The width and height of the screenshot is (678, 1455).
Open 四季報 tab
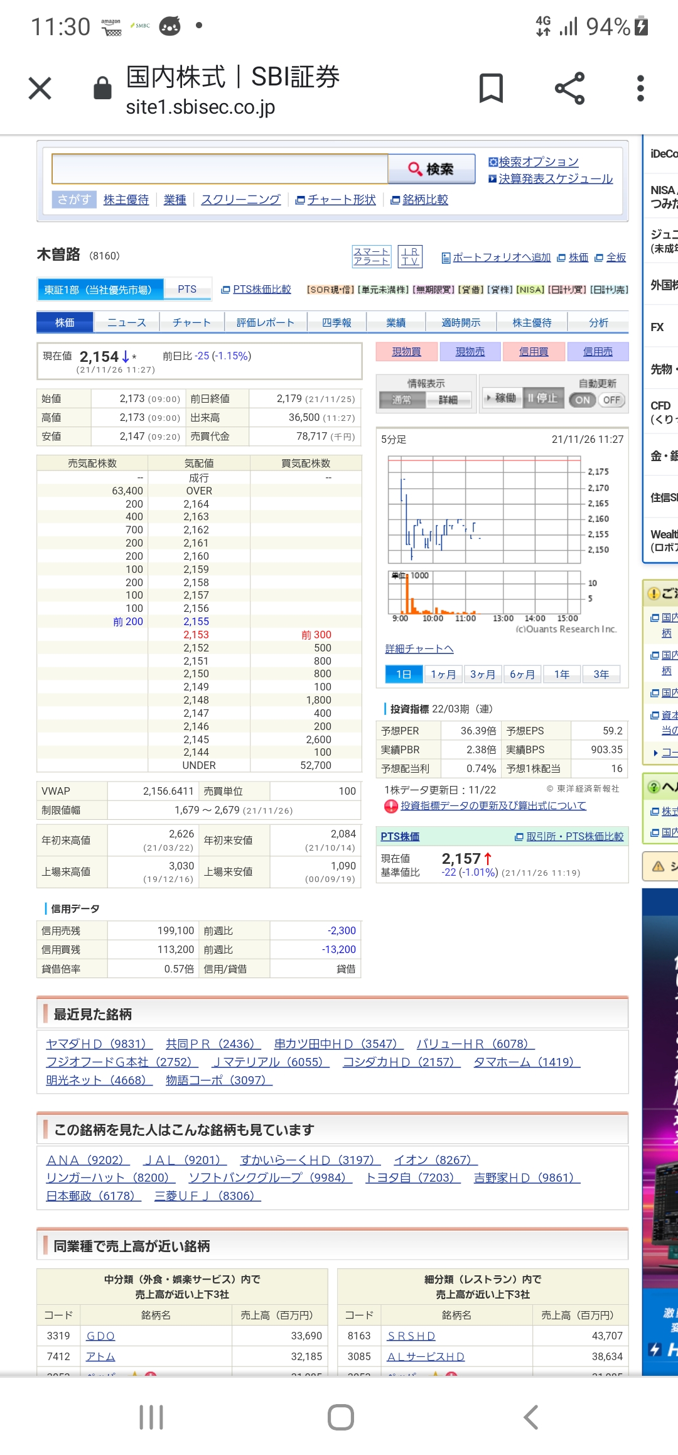[x=337, y=322]
